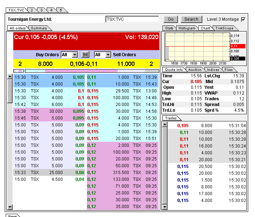
Task: Click the TSX:TVC symbol input field
Action: [132, 19]
